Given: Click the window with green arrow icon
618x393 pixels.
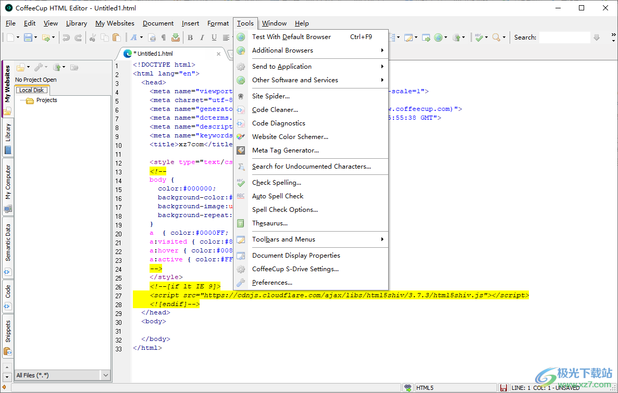Looking at the screenshot, I should (x=426, y=37).
